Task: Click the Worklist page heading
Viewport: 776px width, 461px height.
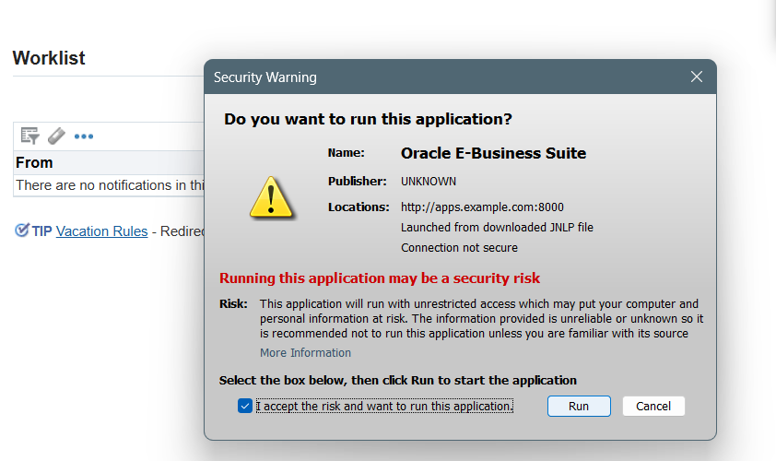Action: [49, 58]
